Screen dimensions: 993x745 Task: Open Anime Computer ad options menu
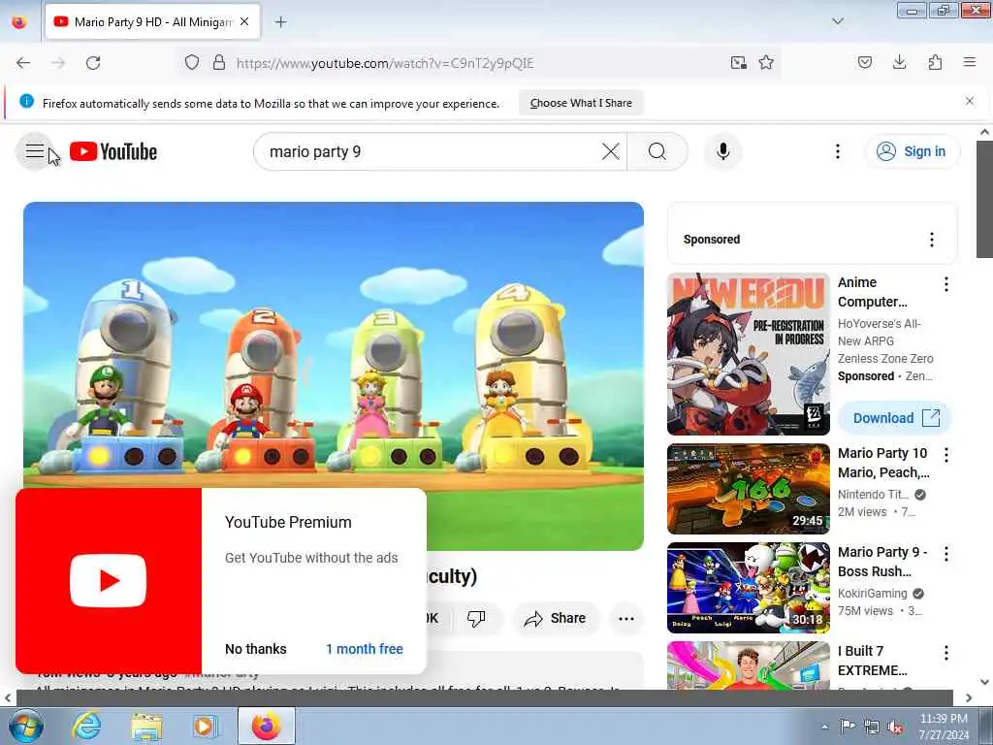pos(946,284)
